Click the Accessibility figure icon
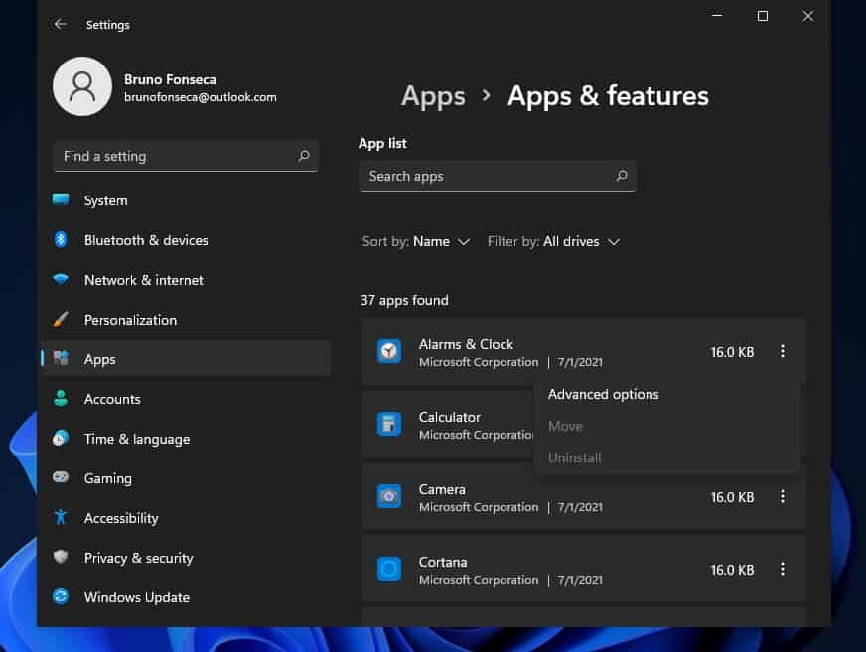Image resolution: width=866 pixels, height=652 pixels. coord(61,517)
